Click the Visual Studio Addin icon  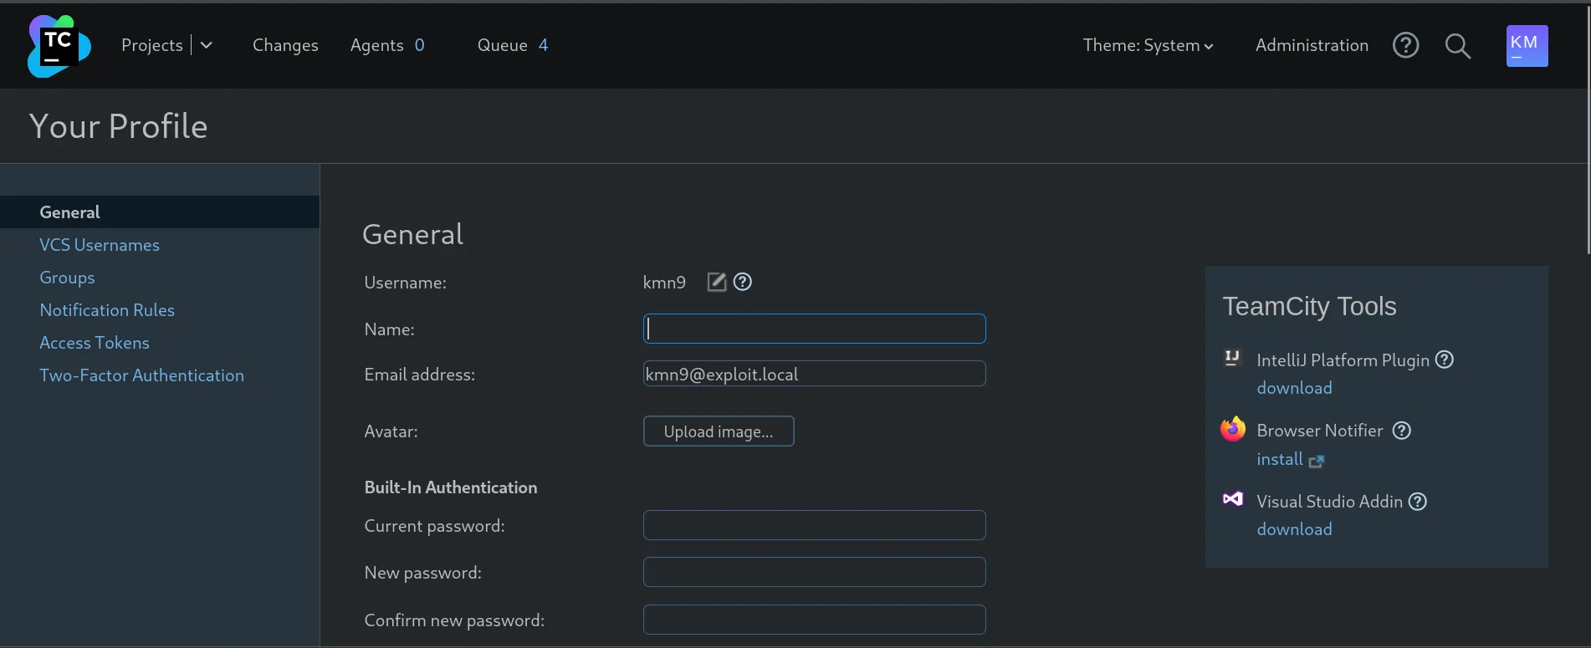[1233, 499]
